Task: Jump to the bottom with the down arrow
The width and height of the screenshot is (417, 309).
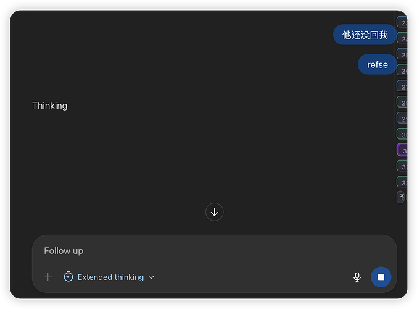Action: (214, 212)
